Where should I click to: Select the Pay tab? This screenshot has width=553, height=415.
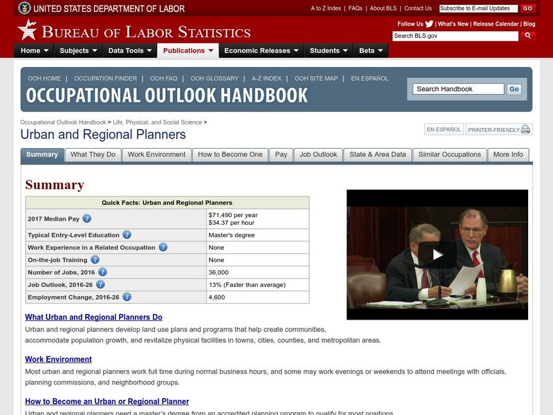coord(281,154)
